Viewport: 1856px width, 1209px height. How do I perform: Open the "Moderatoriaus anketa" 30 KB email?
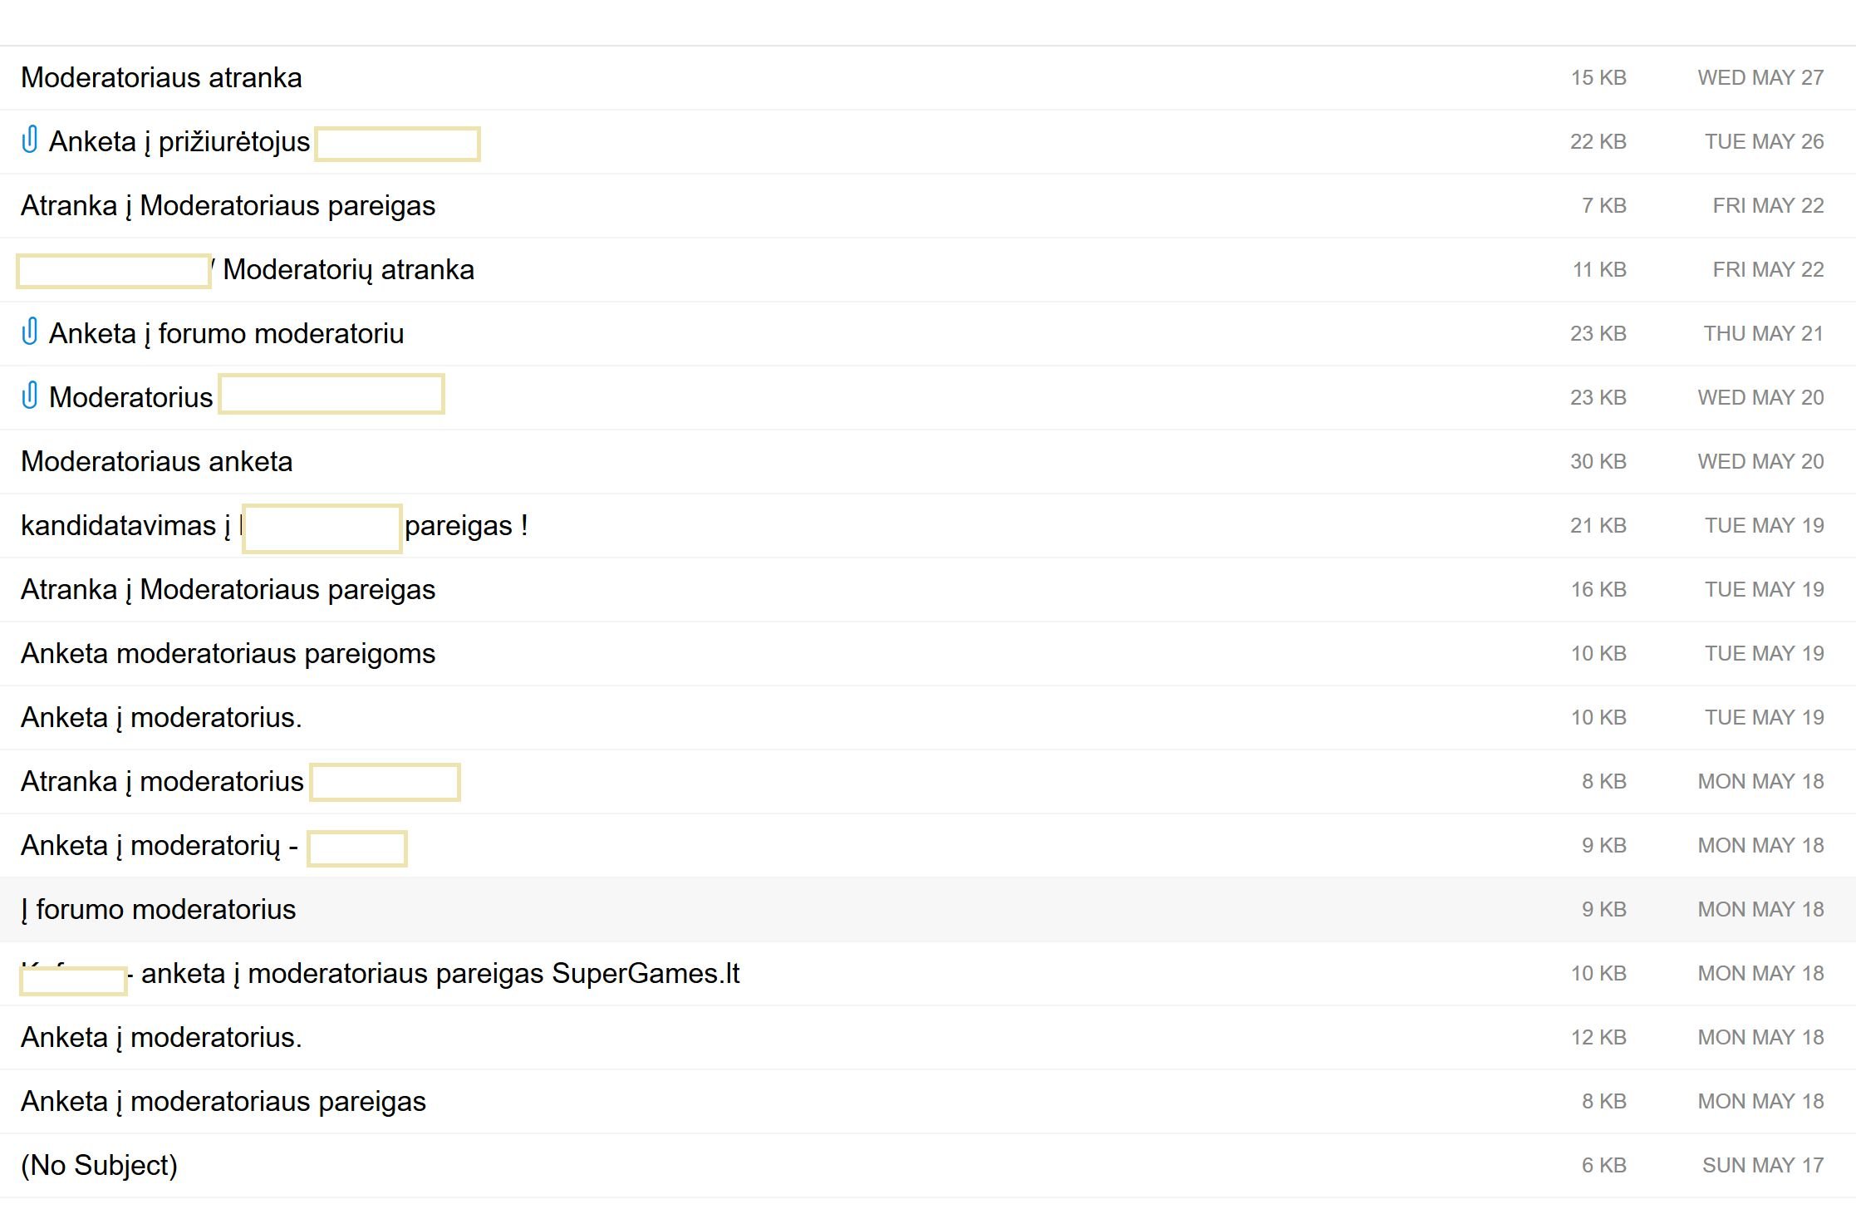tap(156, 462)
